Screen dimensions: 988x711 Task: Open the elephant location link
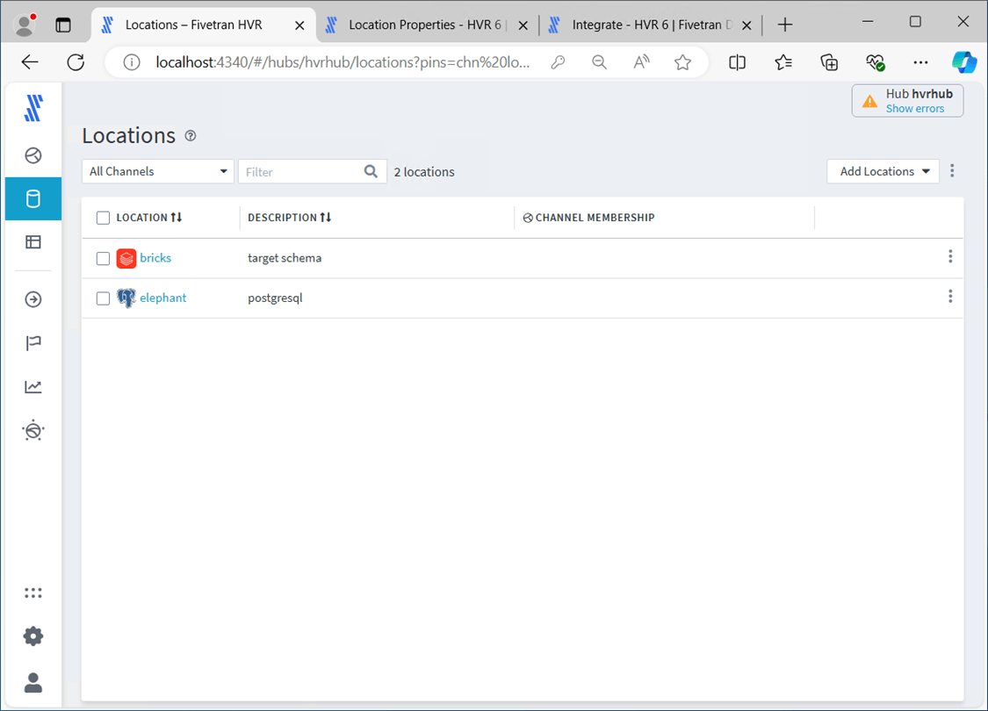(163, 298)
